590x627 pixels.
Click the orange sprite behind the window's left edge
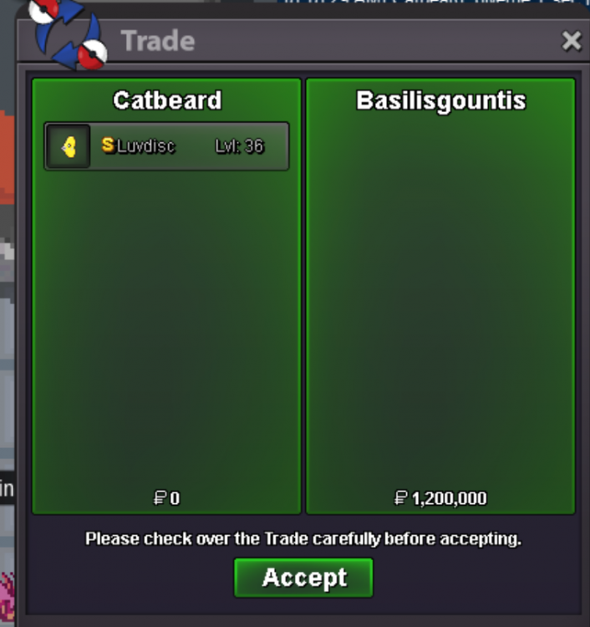coord(8,158)
